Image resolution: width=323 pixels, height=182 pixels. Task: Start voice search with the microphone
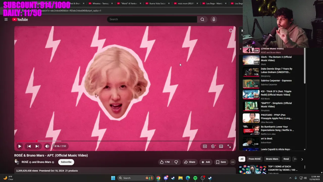(214, 19)
